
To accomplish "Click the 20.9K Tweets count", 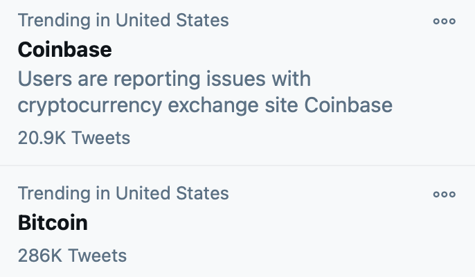I will click(x=73, y=138).
